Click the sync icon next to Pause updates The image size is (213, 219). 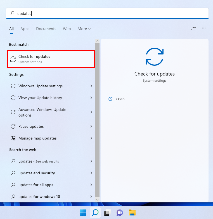[13, 126]
